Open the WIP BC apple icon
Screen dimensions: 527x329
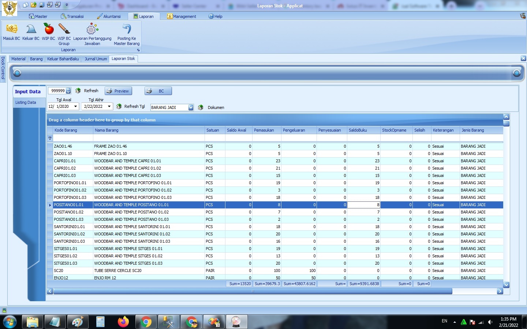[48, 29]
